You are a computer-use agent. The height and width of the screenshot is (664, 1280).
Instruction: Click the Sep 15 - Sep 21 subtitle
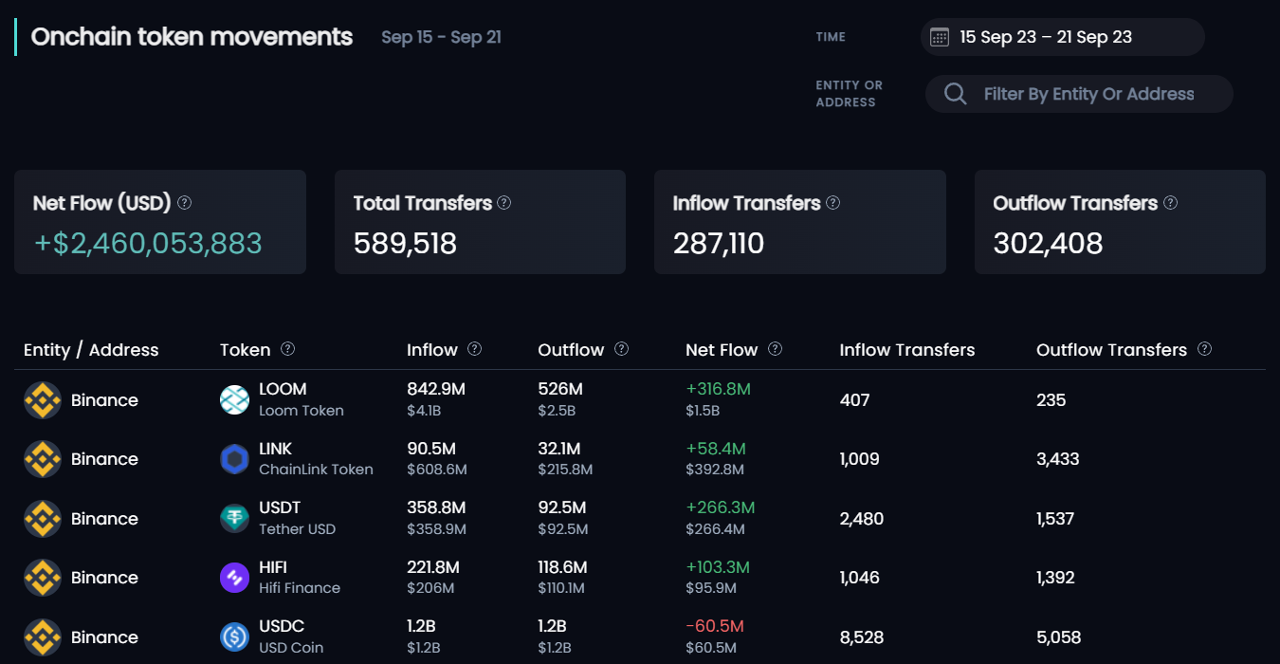click(441, 37)
